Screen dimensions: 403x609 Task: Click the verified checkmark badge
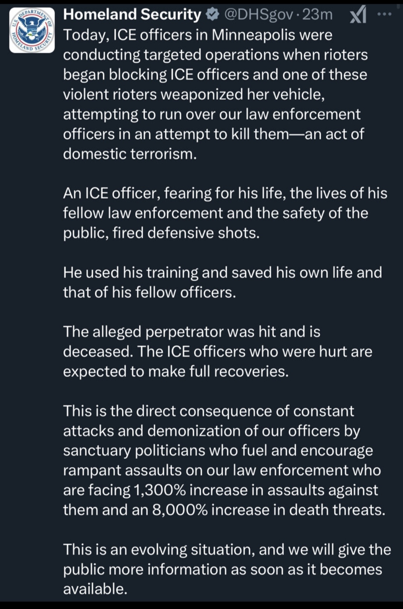[x=213, y=15]
